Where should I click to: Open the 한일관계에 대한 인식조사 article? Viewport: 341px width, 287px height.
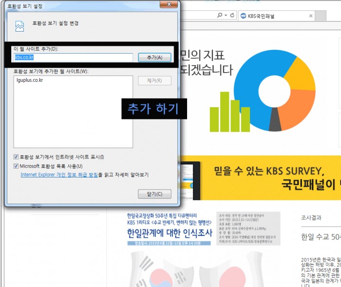coord(170,233)
